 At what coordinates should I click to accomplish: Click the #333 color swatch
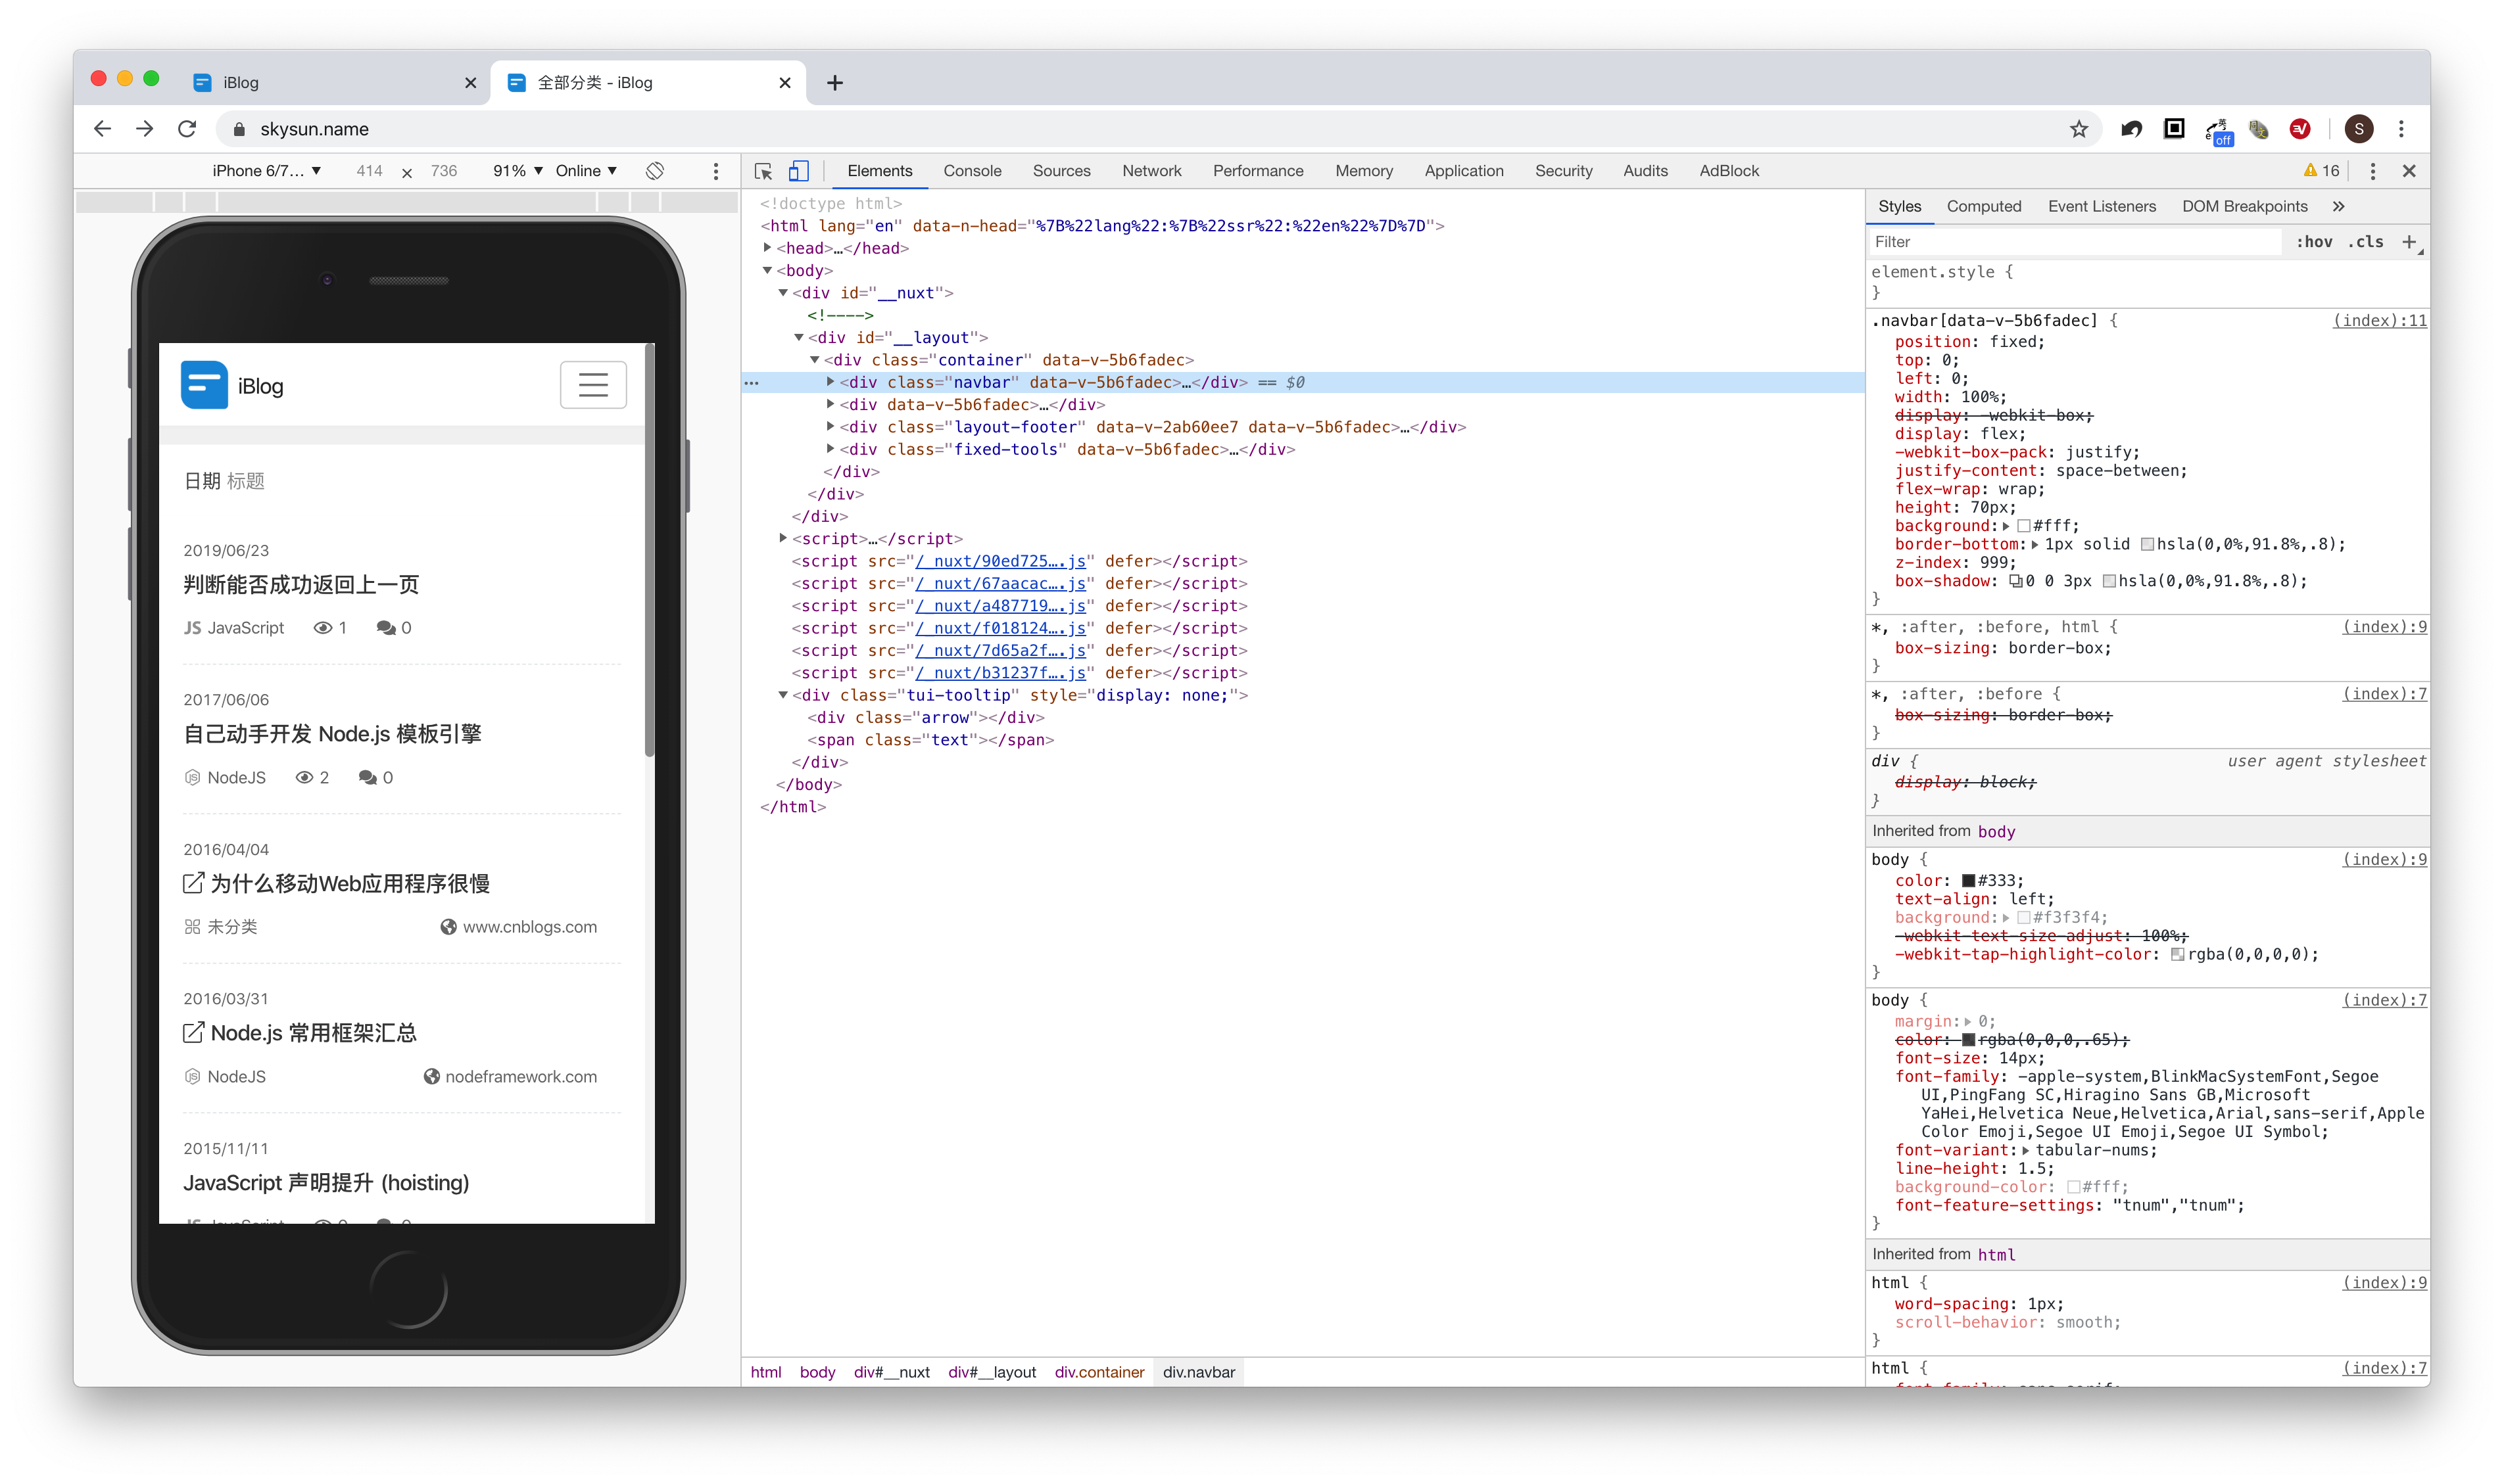1968,881
